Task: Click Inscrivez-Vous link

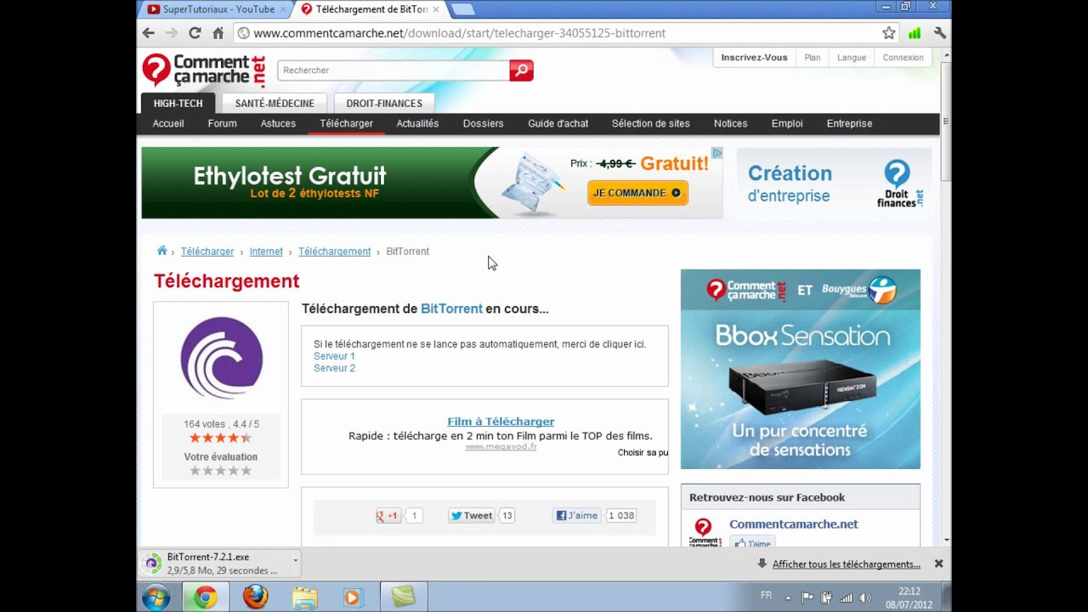Action: coord(754,58)
